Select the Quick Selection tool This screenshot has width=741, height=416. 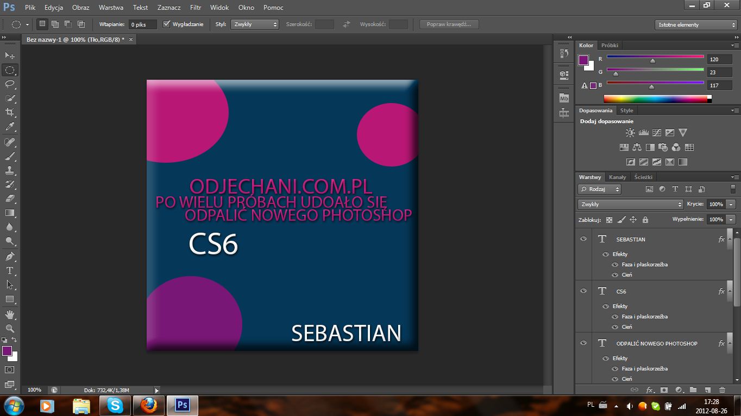10,98
